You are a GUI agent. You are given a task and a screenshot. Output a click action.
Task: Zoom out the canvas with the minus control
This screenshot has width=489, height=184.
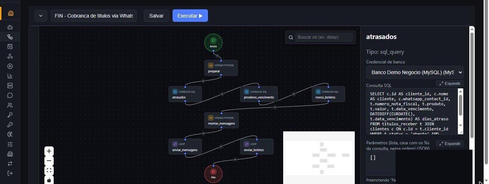(49, 161)
